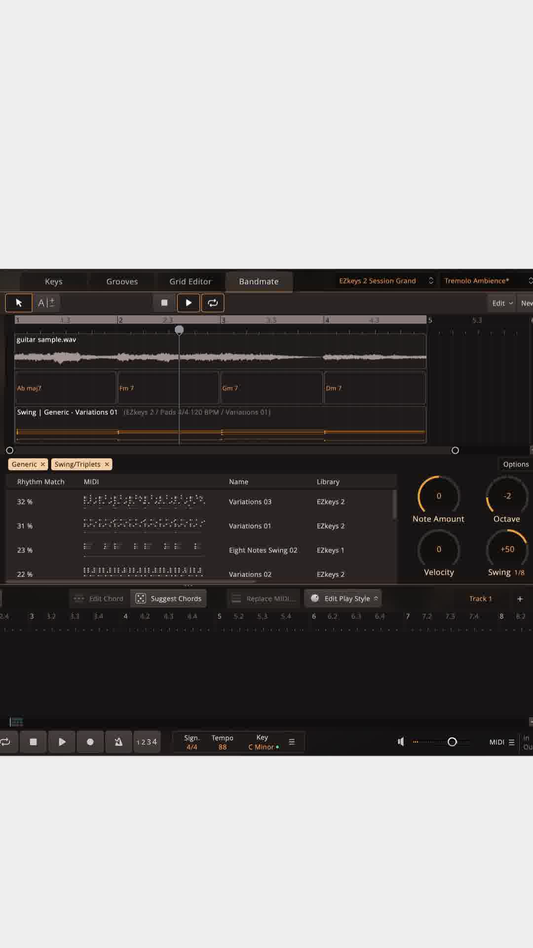Select the text/transpose A tool
Viewport: 533px width, 948px height.
(x=46, y=303)
